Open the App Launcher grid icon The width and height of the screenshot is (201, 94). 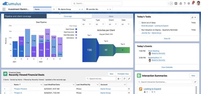tap(4, 9)
